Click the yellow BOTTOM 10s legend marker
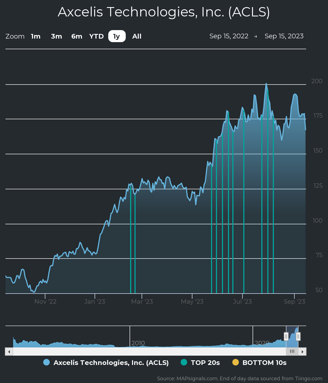 click(236, 362)
